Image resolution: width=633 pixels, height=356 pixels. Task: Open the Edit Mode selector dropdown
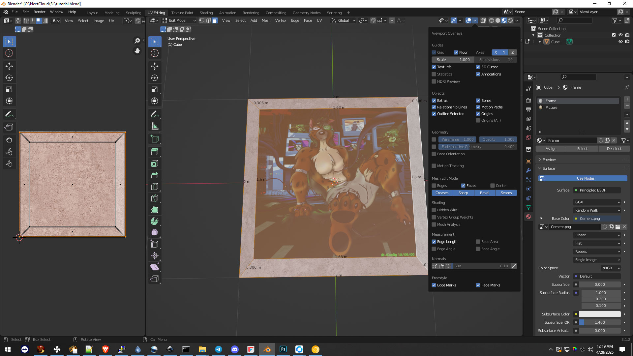pyautogui.click(x=179, y=20)
